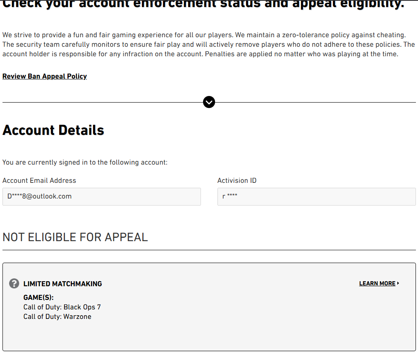Click the small arrow after LEARN MORE
This screenshot has height=352, width=418.
click(398, 283)
